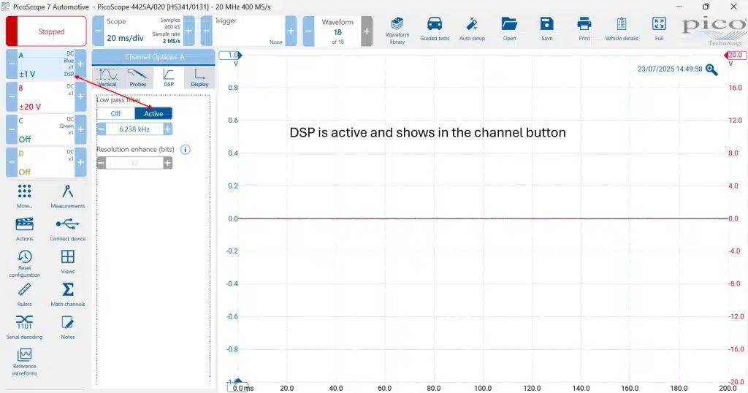Open the More... grid menu

(24, 196)
